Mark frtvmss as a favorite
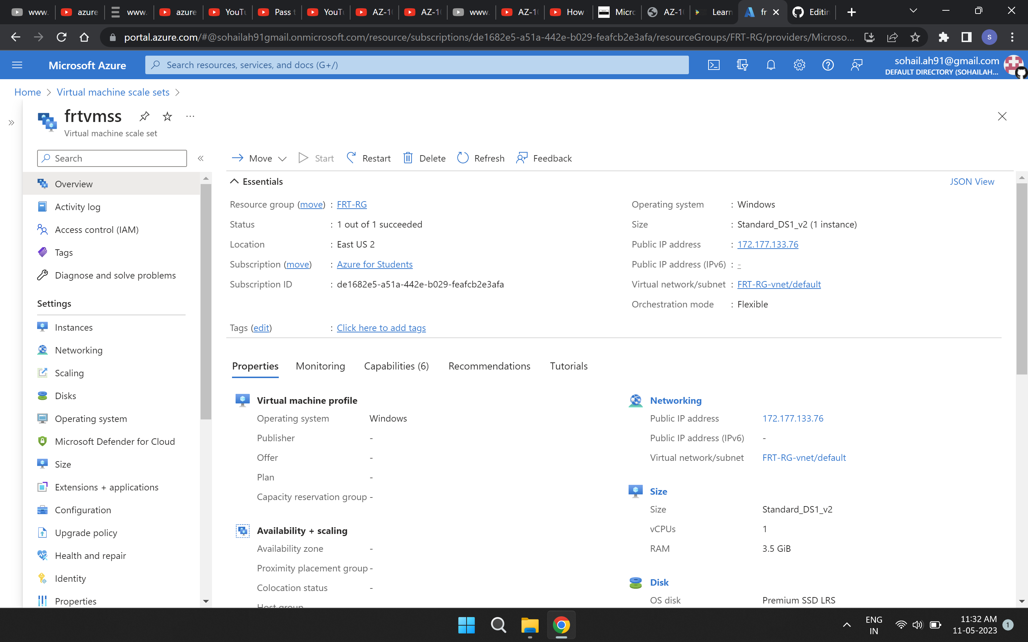1028x642 pixels. click(167, 116)
